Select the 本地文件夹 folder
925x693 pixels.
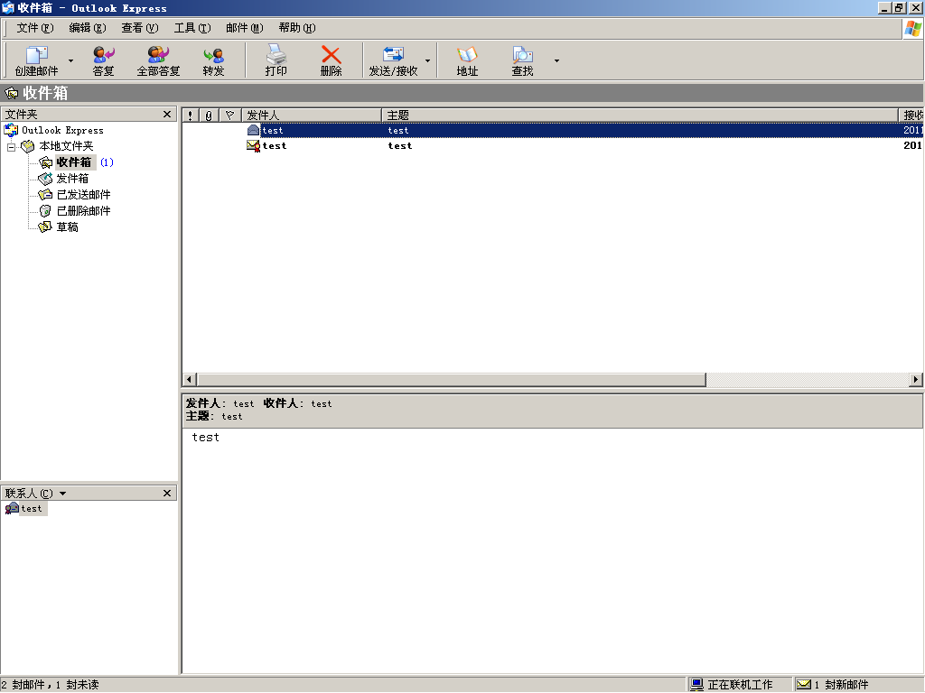tap(66, 146)
